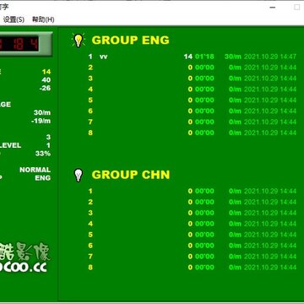Click rank number 1 in GROUP CHN
Image resolution: width=304 pixels, height=304 pixels.
90,191
